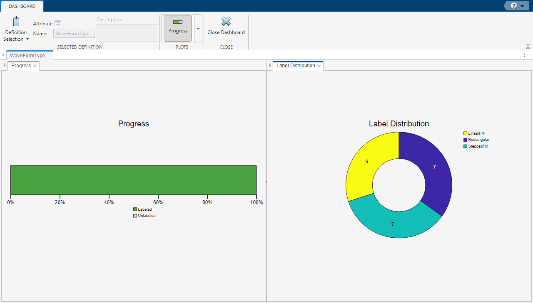Image resolution: width=533 pixels, height=303 pixels.
Task: Click the teal SteppedFM donut slice
Action: (393, 224)
